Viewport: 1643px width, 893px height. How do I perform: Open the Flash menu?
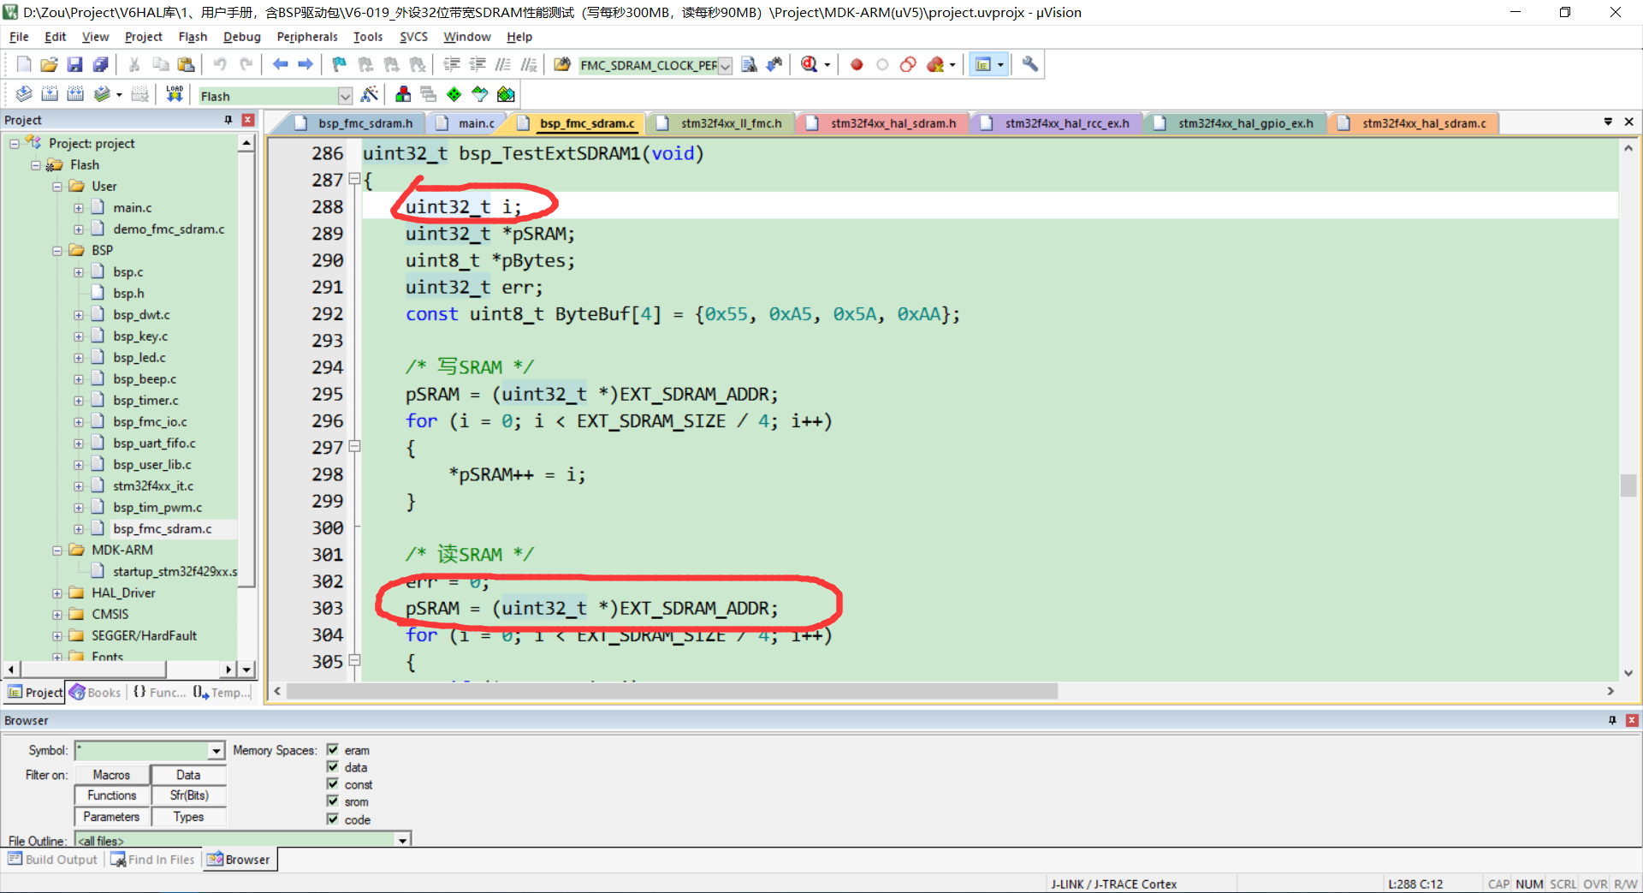click(193, 37)
